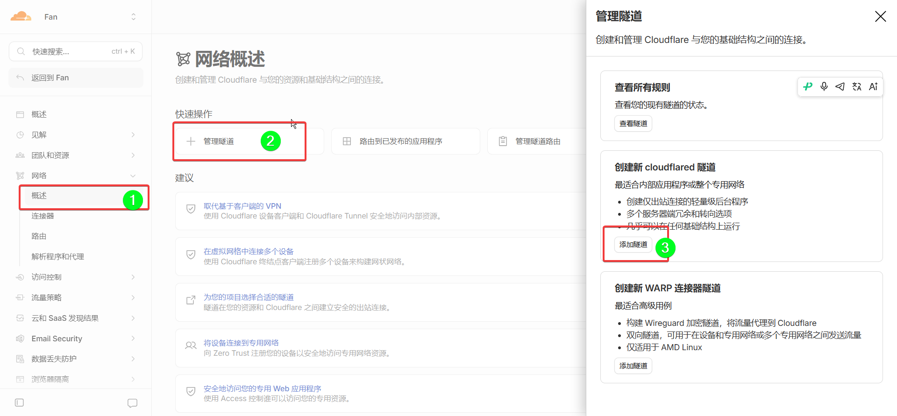
Task: Expand the Email Security chevron
Action: click(133, 338)
